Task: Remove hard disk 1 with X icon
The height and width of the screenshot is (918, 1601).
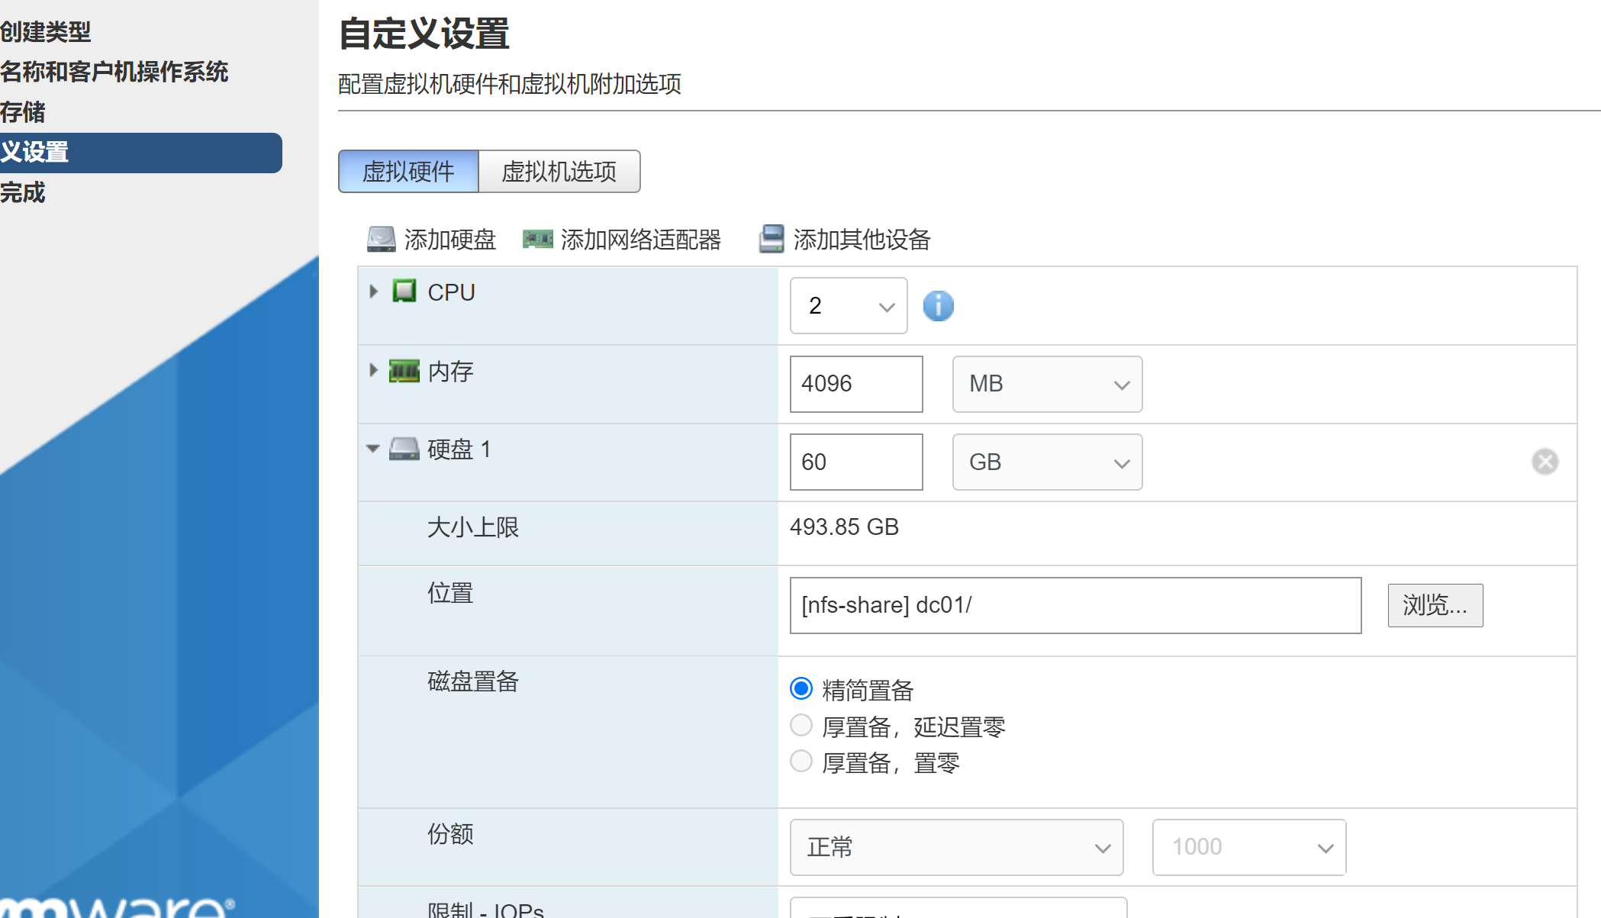Action: click(1545, 462)
